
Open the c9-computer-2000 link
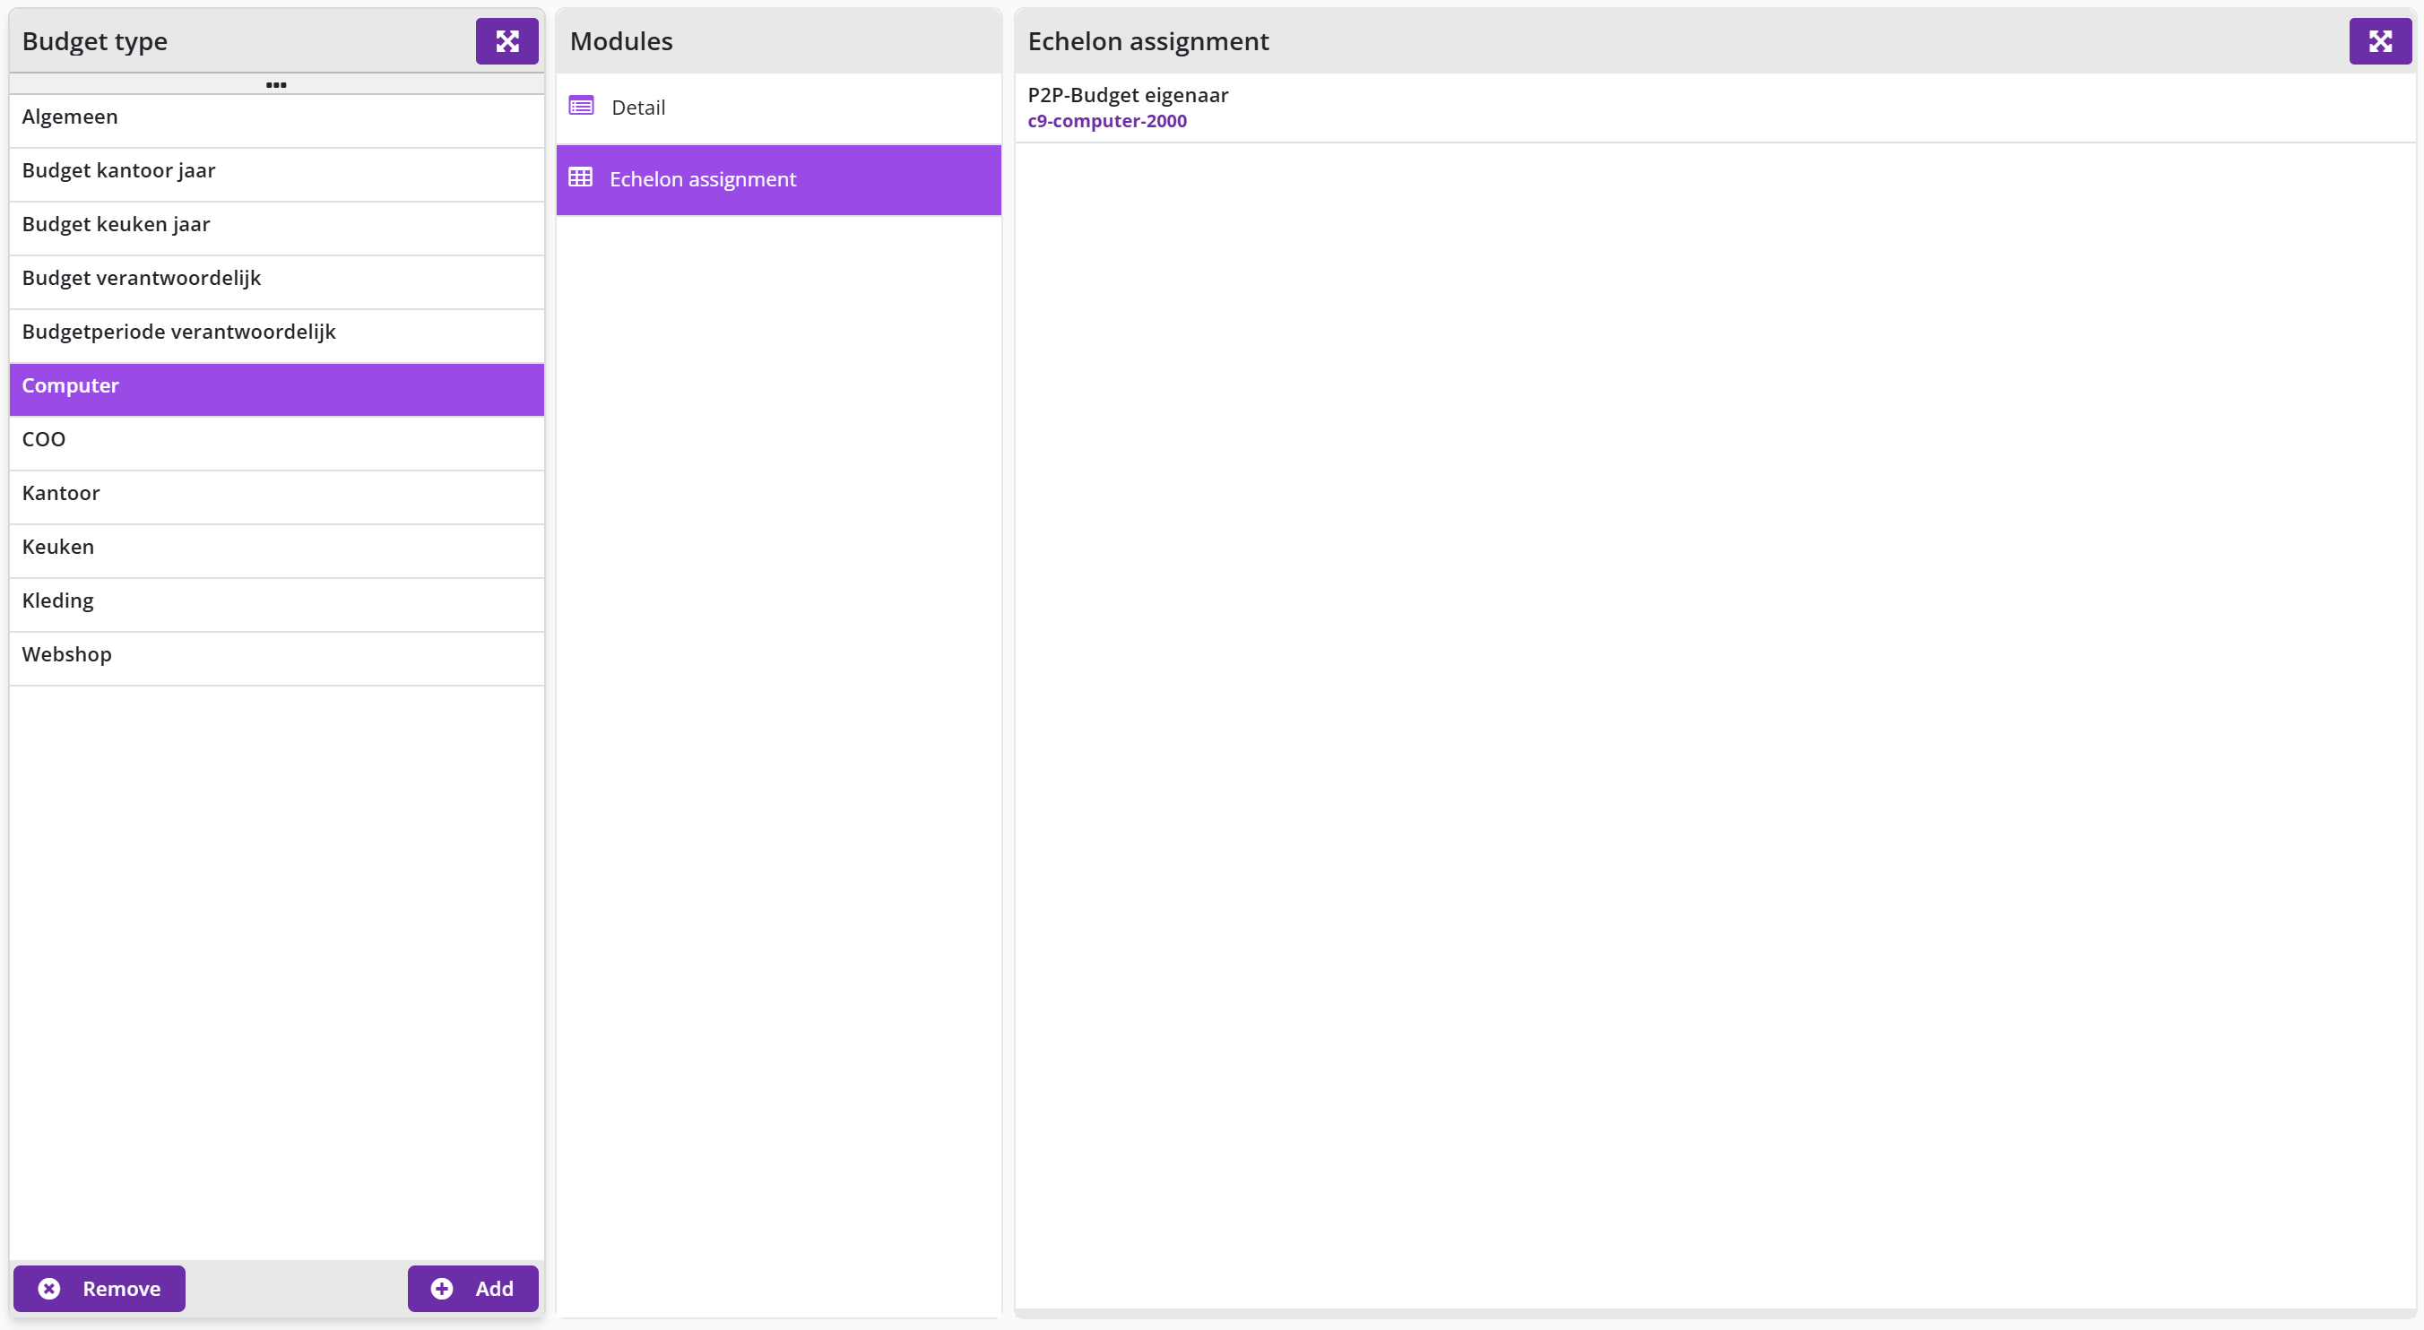[1106, 121]
